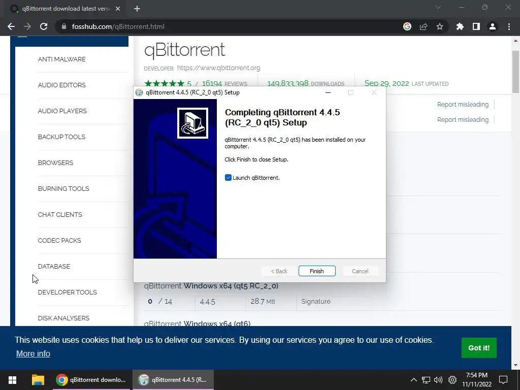Open a new Chrome tab

click(x=137, y=9)
